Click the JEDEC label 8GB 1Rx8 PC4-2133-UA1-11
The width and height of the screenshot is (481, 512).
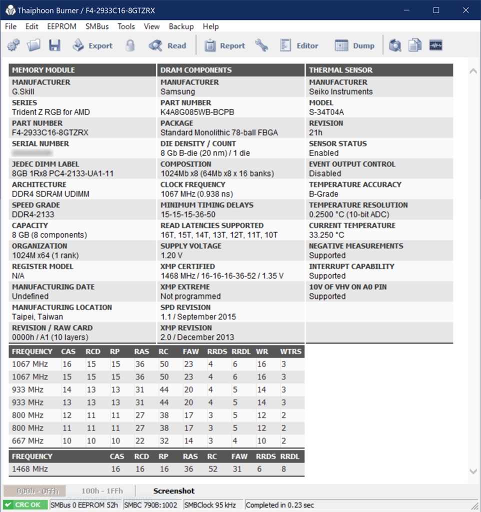tap(62, 173)
